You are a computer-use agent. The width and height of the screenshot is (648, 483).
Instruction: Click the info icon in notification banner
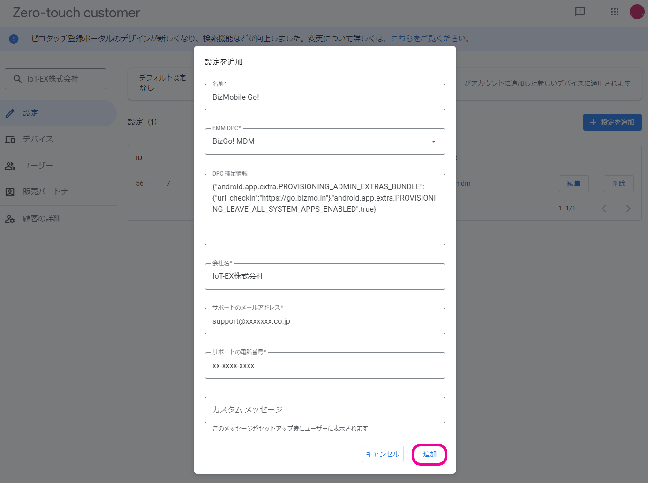(x=14, y=39)
